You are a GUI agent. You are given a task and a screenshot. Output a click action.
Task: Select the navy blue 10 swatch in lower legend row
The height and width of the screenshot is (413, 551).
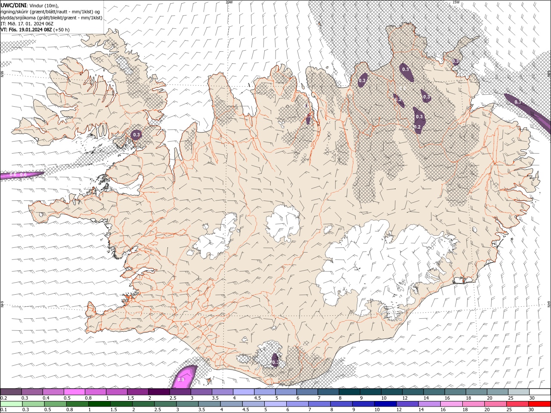(385, 404)
